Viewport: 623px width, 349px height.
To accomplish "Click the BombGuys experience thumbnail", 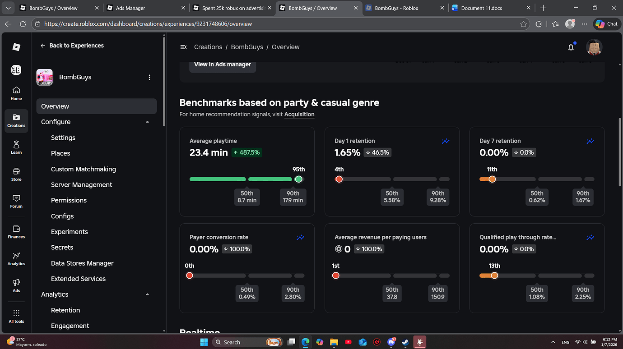I will [45, 77].
